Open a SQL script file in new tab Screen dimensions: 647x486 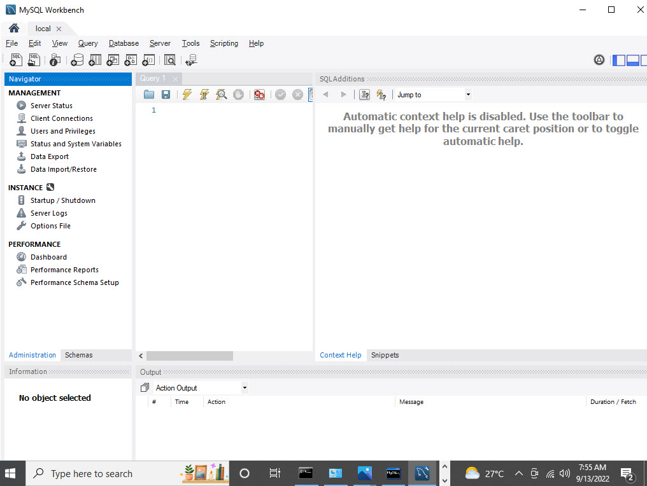[32, 59]
